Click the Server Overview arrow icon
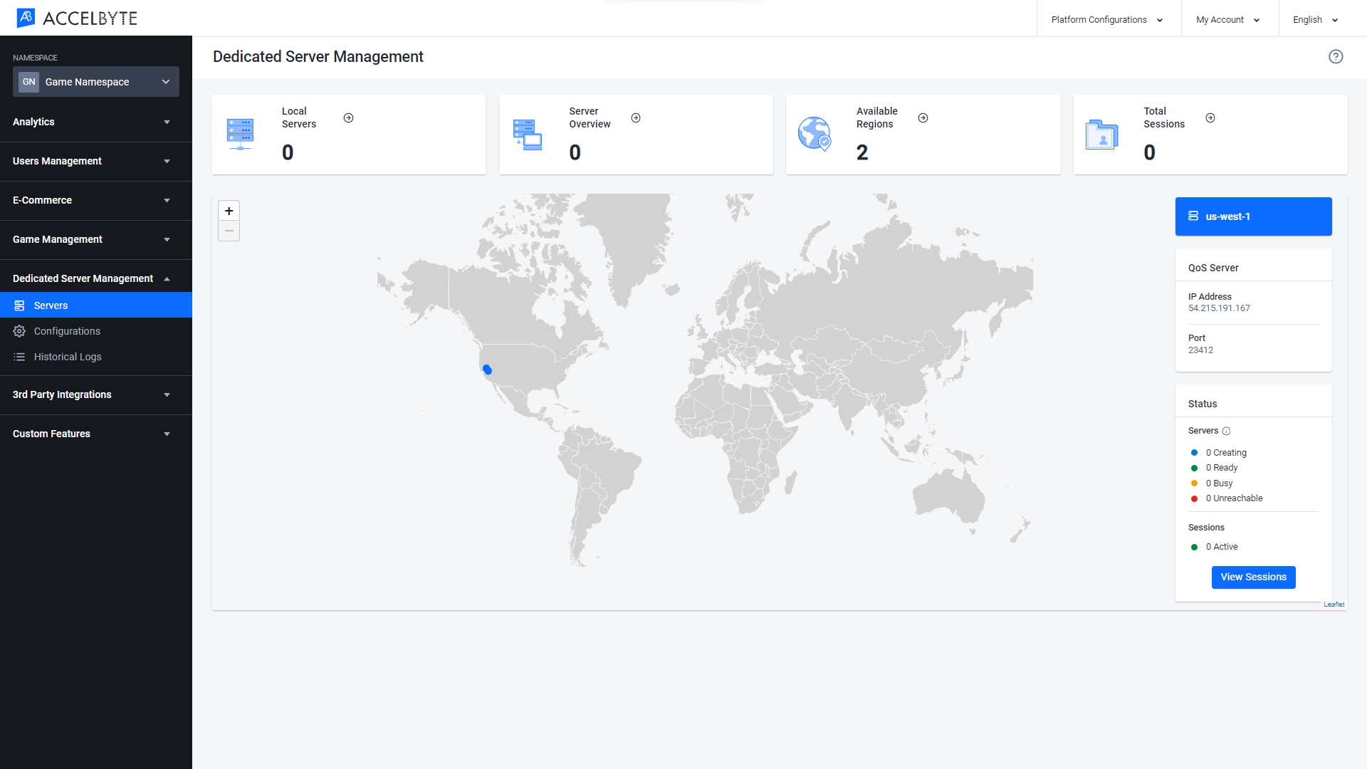 (636, 118)
